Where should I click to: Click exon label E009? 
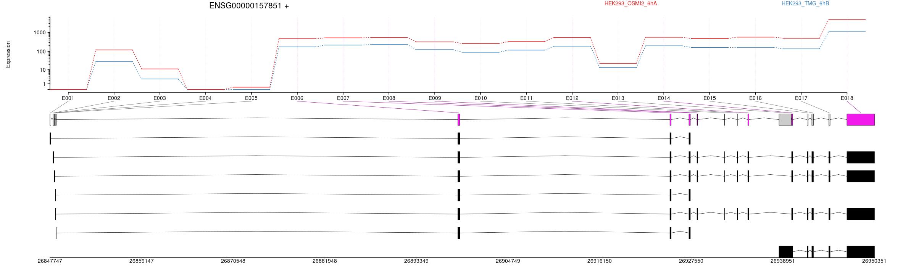[435, 98]
